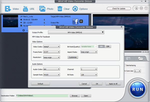This screenshot has width=150, height=102.
Task: Click the video preview window
Action: (121, 32)
